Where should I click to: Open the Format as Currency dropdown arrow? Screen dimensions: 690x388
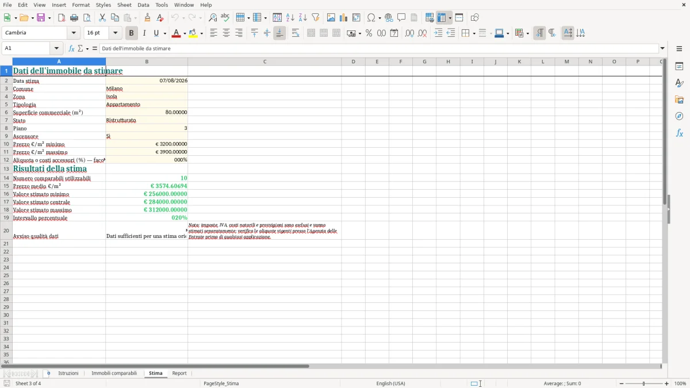click(x=359, y=33)
